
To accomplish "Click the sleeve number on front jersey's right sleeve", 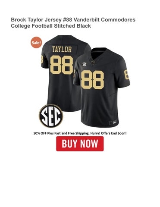I will click(x=127, y=75).
